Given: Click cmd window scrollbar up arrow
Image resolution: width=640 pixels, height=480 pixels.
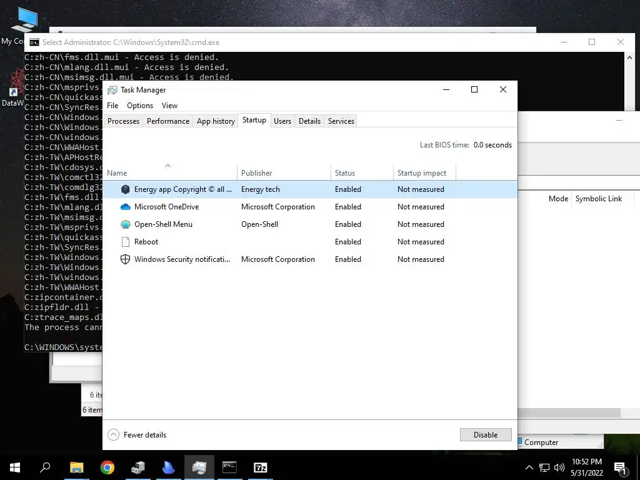Looking at the screenshot, I should coord(629,58).
